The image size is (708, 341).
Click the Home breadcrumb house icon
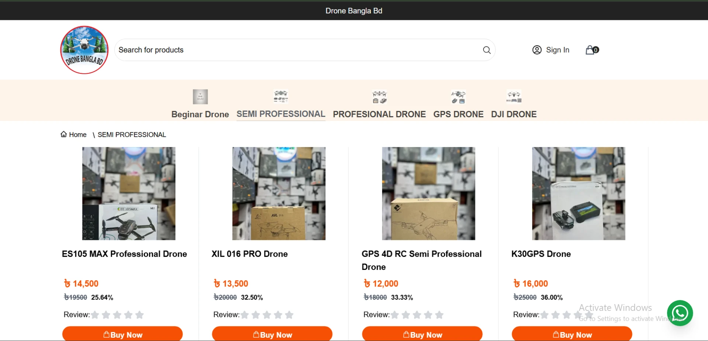point(64,134)
